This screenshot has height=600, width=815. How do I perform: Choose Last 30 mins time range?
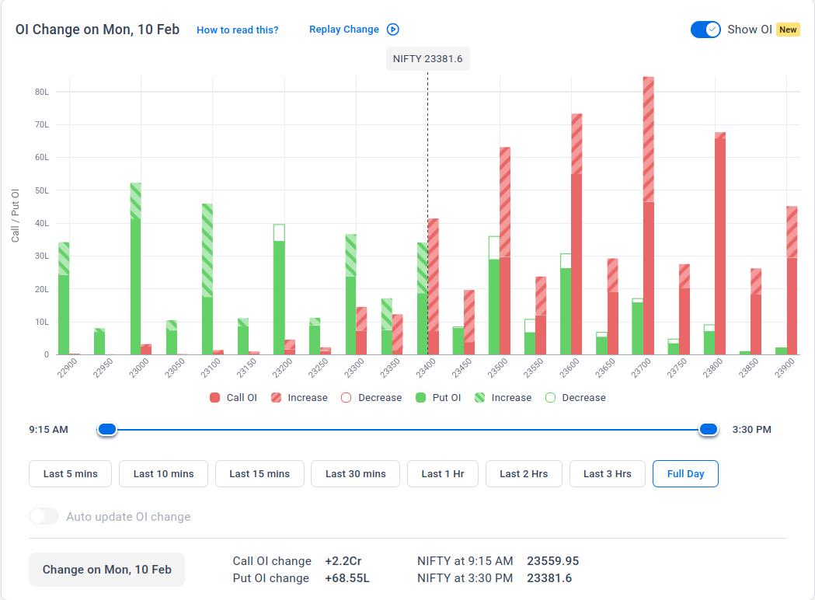356,473
